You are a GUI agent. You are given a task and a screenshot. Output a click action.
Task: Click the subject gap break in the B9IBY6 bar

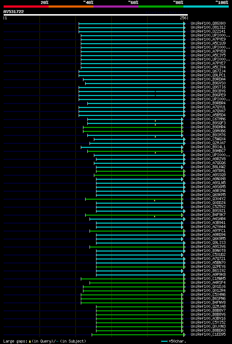(x=155, y=91)
